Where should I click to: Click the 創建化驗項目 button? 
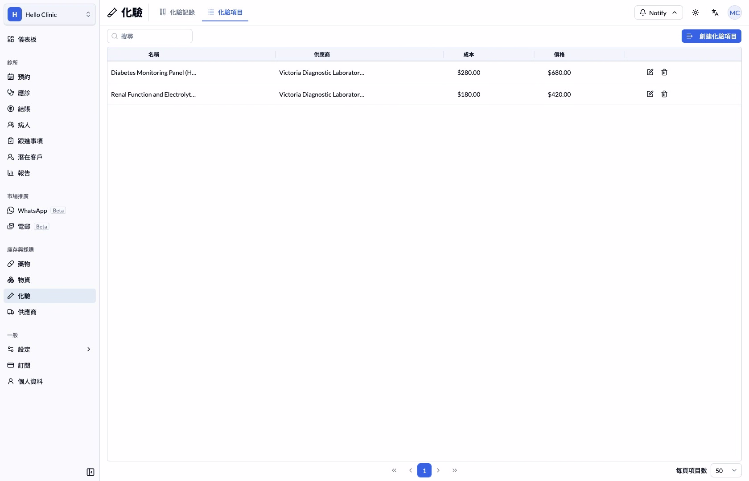(712, 36)
